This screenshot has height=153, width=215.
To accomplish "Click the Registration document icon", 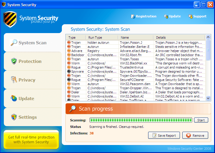I will click(x=133, y=17).
